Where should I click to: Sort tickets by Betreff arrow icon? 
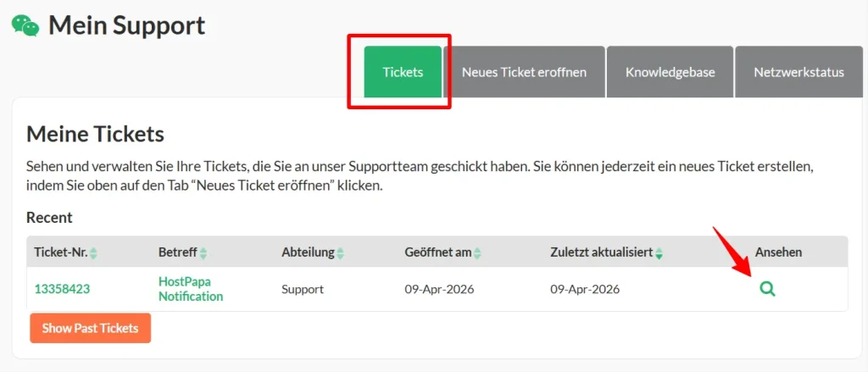(x=203, y=253)
